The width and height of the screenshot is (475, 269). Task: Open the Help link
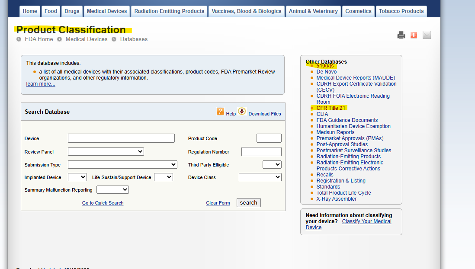pyautogui.click(x=231, y=114)
